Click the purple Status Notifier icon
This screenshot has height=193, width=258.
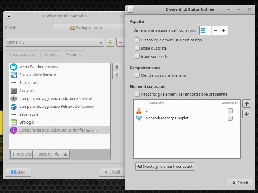14,130
